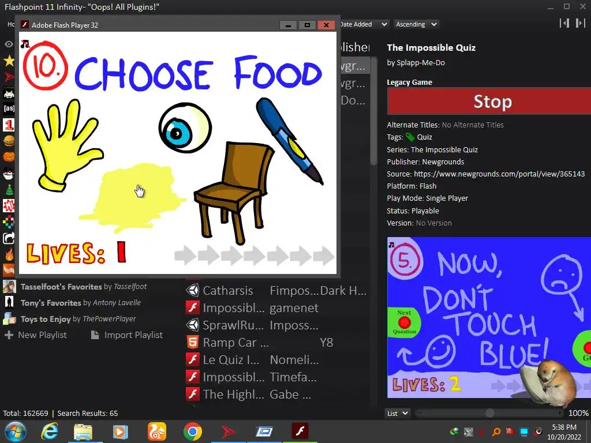Viewport: 591px width, 443px height.
Task: Select the hamburger playlist icon
Action: coord(9,141)
